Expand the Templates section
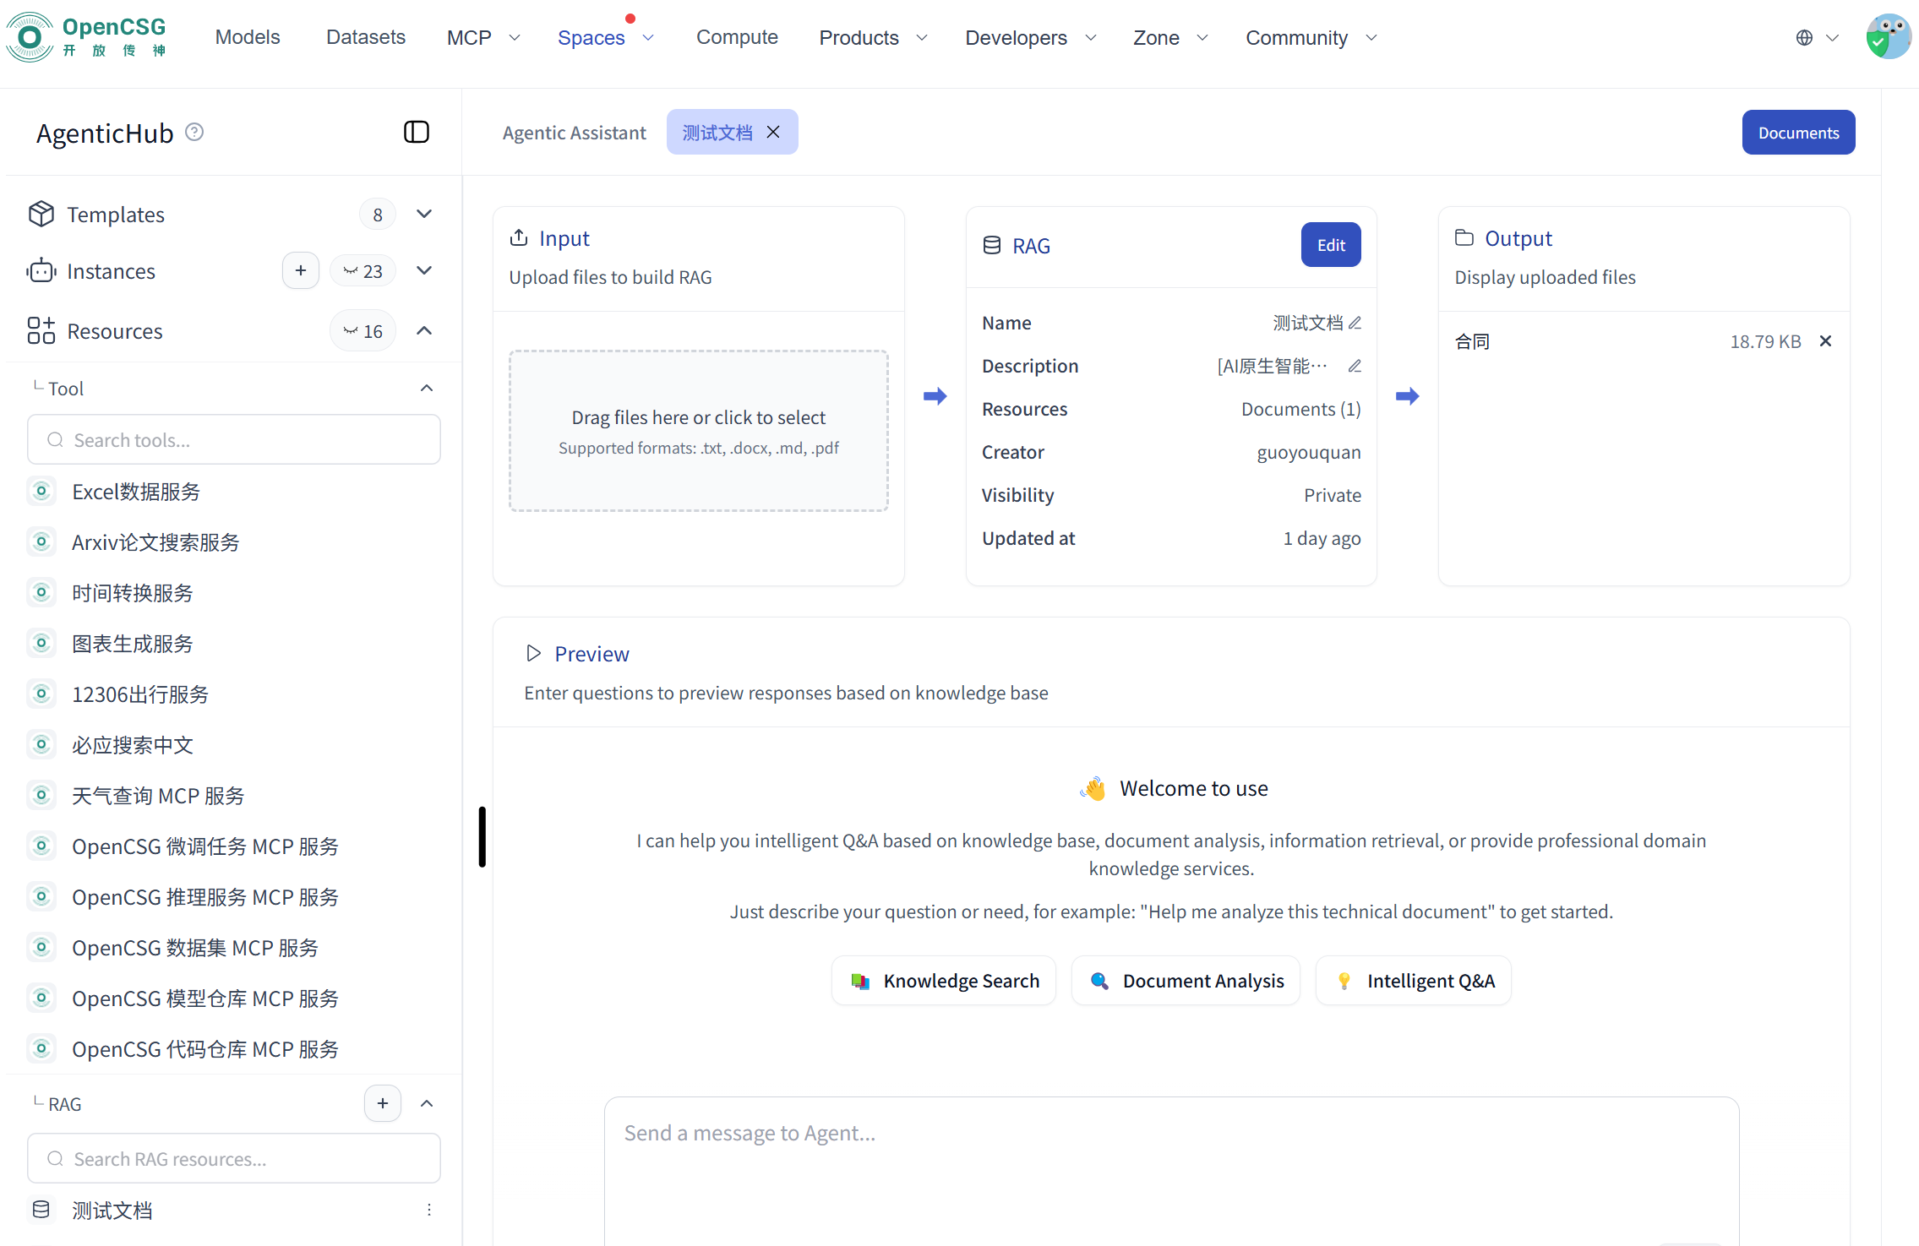This screenshot has width=1919, height=1246. pos(424,214)
